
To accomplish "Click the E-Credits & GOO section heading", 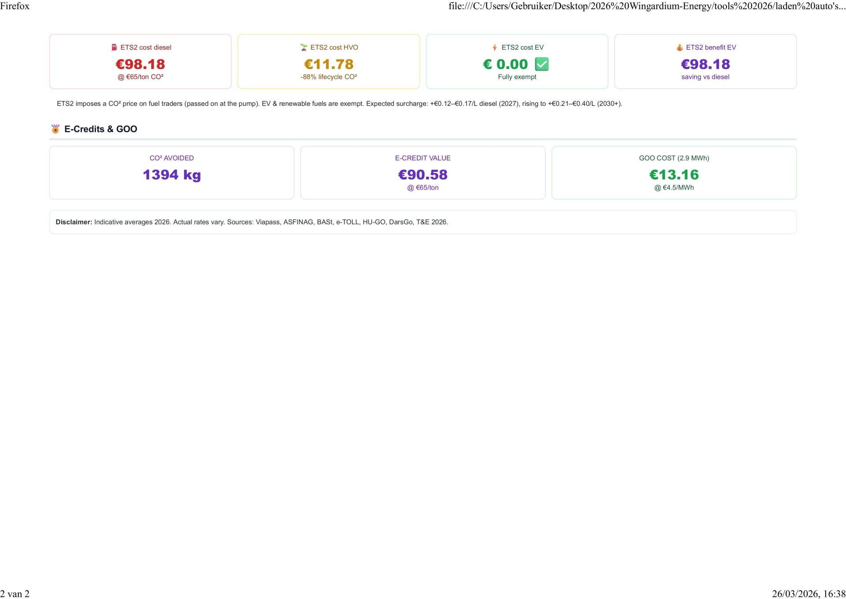I will [x=100, y=129].
